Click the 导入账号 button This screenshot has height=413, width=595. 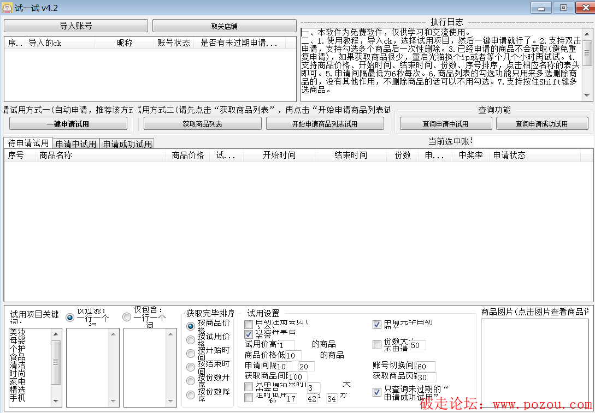click(x=76, y=26)
